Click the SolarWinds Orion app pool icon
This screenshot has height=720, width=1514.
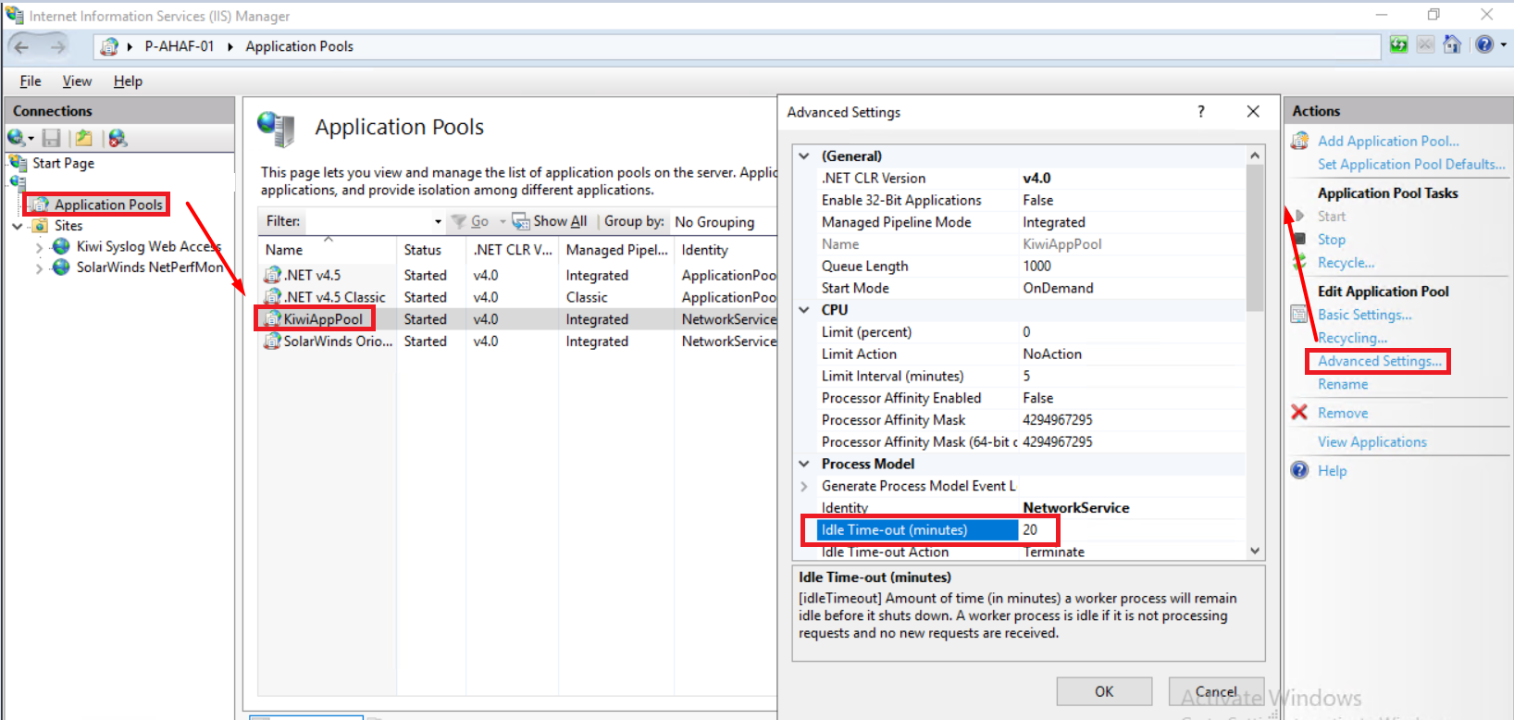pyautogui.click(x=273, y=341)
